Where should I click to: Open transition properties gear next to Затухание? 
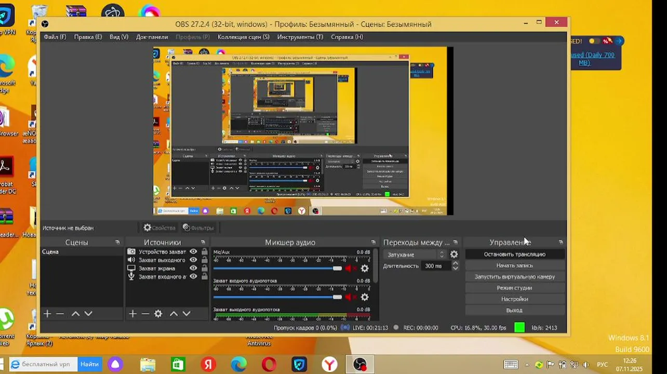click(454, 255)
